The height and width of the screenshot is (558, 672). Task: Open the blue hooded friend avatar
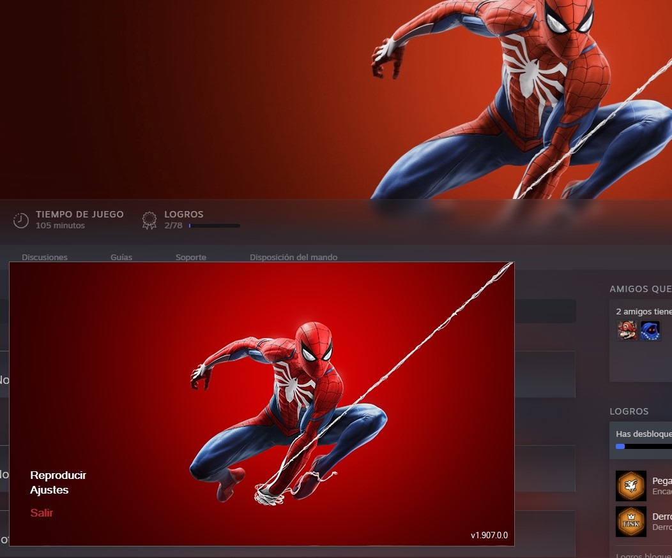tap(650, 330)
